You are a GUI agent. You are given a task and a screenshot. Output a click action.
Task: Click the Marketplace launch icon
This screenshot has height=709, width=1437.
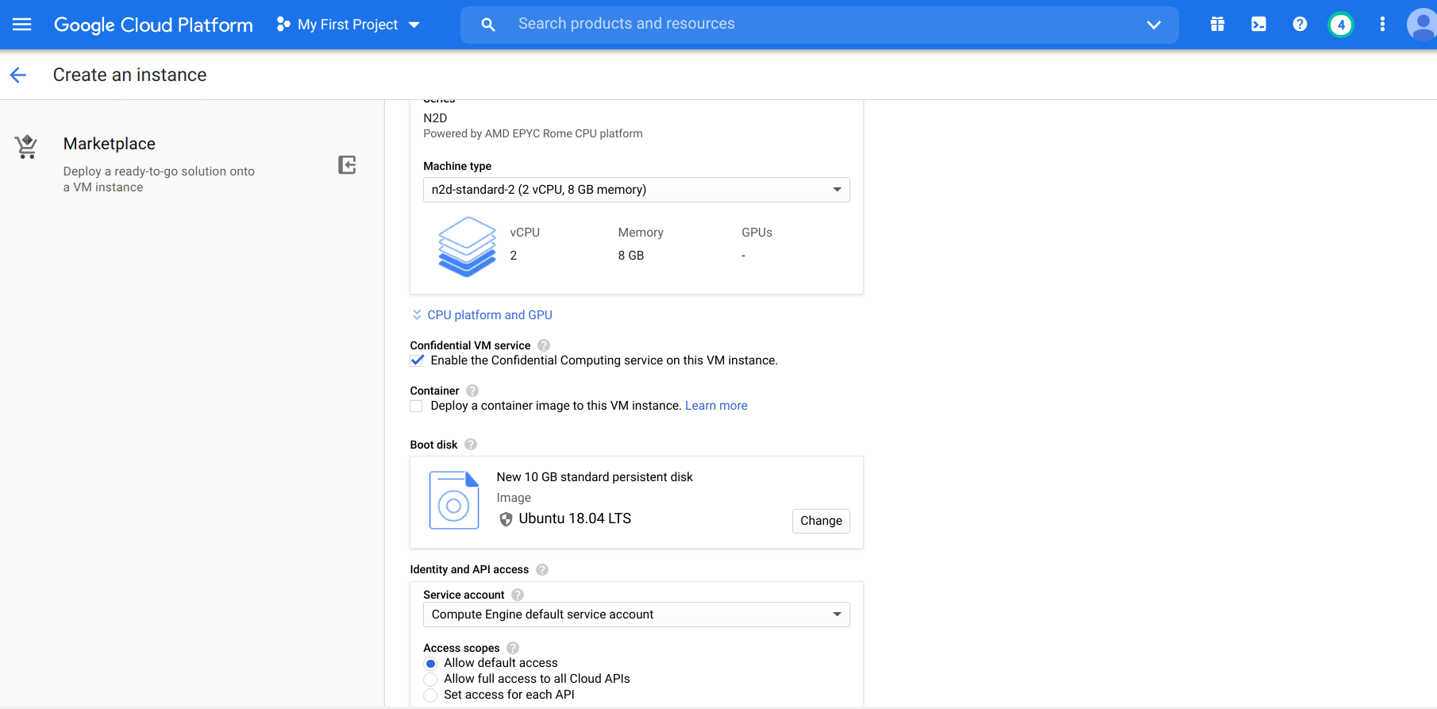pos(347,164)
